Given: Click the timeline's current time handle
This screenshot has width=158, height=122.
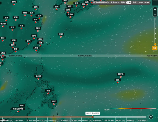Looking at the screenshot, I should coord(93,117).
